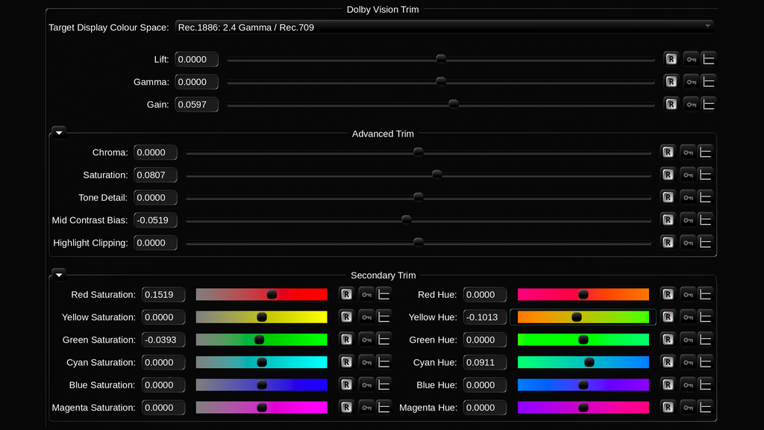Click the Chroma slider handle

pyautogui.click(x=419, y=152)
